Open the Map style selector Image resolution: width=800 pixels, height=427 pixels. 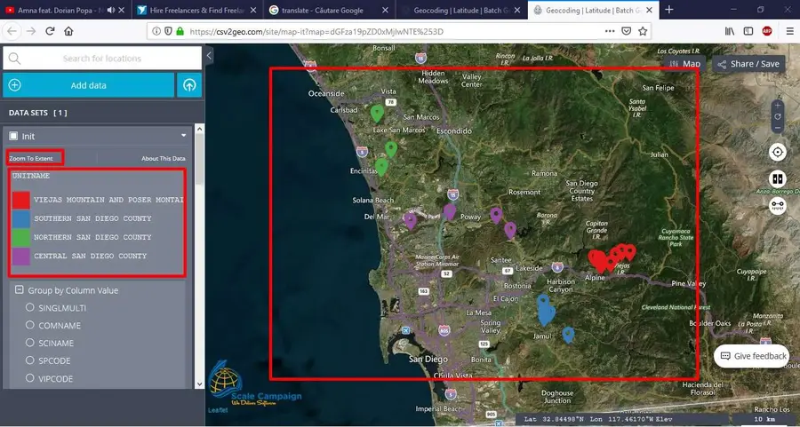685,64
